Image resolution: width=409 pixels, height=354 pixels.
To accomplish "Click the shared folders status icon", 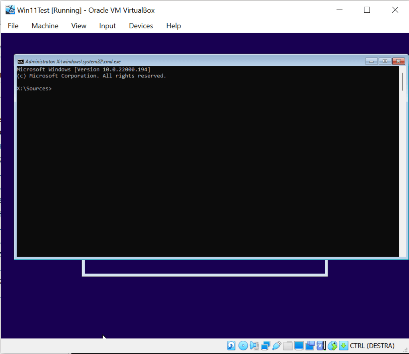I will pyautogui.click(x=288, y=346).
